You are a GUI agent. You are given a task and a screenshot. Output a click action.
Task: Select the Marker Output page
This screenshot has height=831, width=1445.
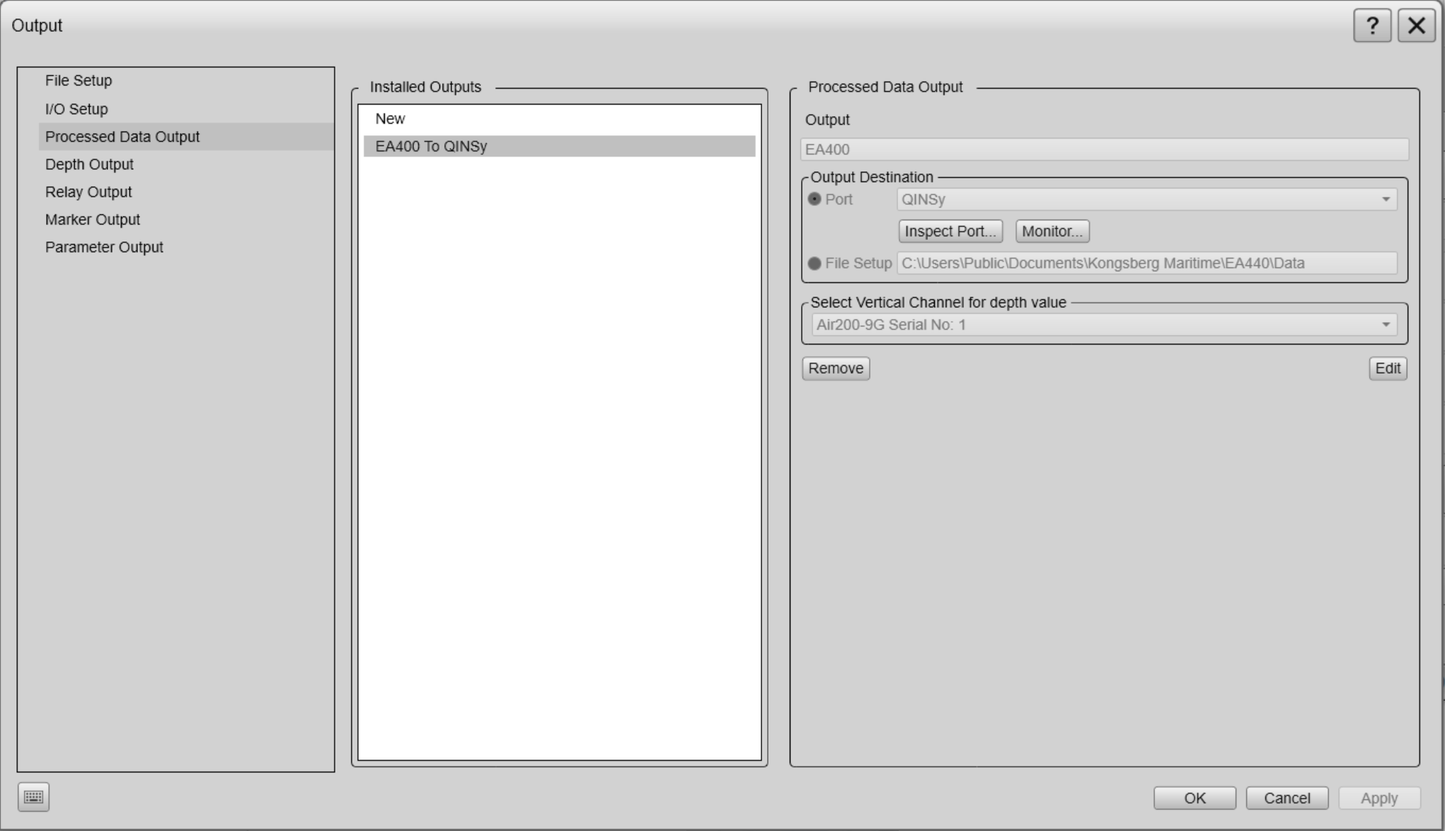(x=93, y=219)
